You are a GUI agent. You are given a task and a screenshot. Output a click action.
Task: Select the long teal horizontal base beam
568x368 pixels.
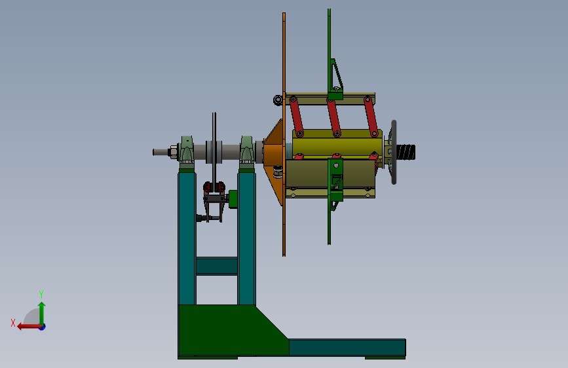(347, 347)
